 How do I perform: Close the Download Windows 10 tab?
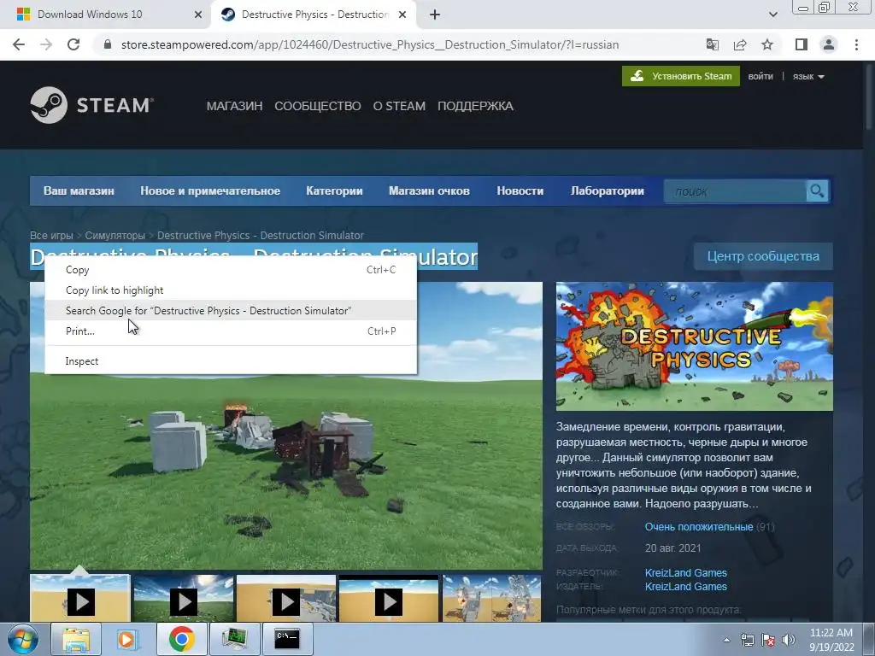[x=198, y=15]
